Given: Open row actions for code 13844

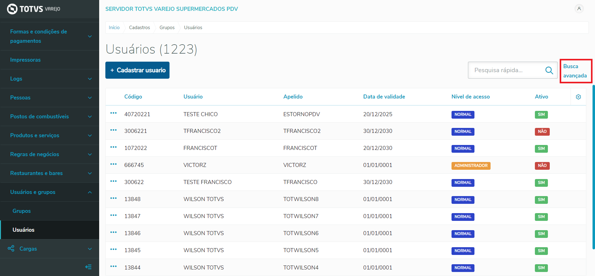Looking at the screenshot, I should 113,266.
